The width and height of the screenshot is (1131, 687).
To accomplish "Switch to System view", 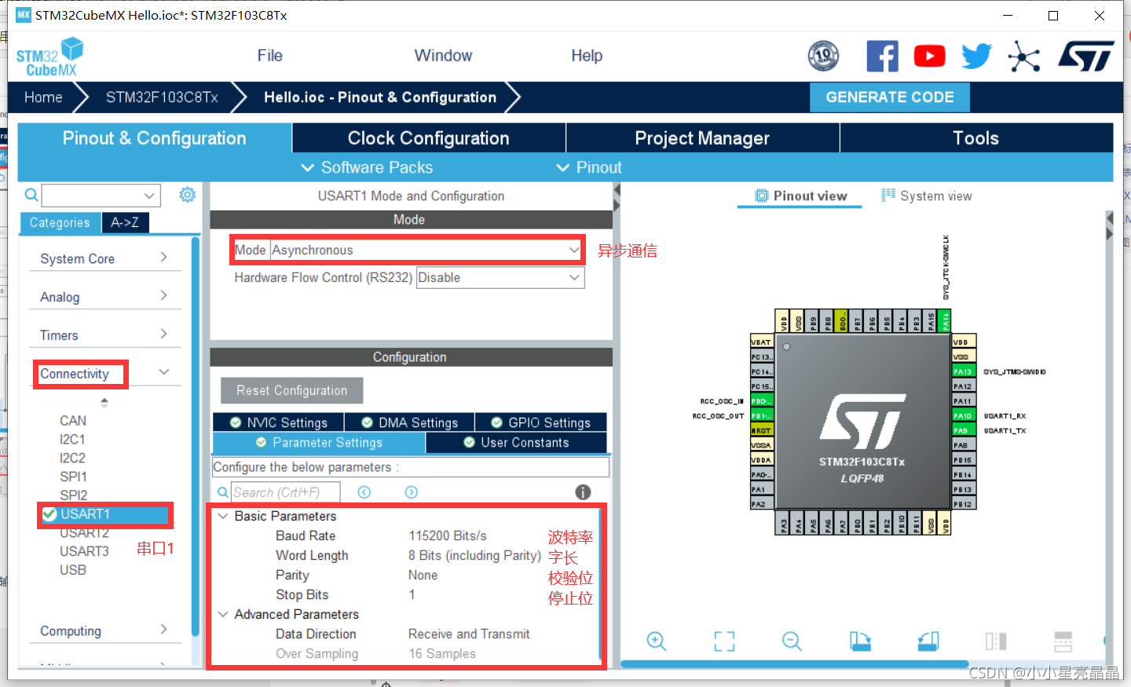I will (927, 196).
